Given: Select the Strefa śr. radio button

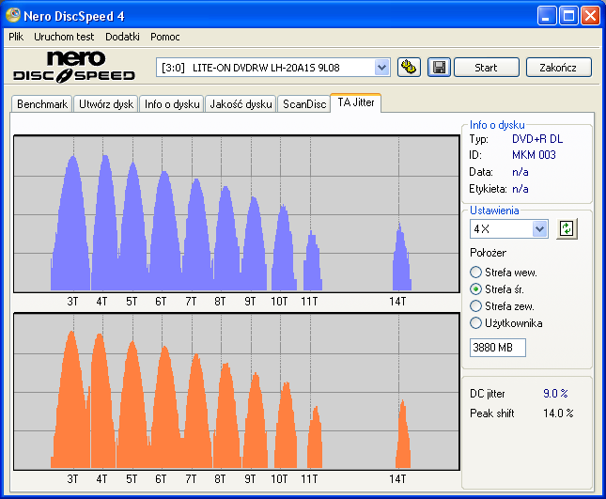Looking at the screenshot, I should [x=475, y=289].
